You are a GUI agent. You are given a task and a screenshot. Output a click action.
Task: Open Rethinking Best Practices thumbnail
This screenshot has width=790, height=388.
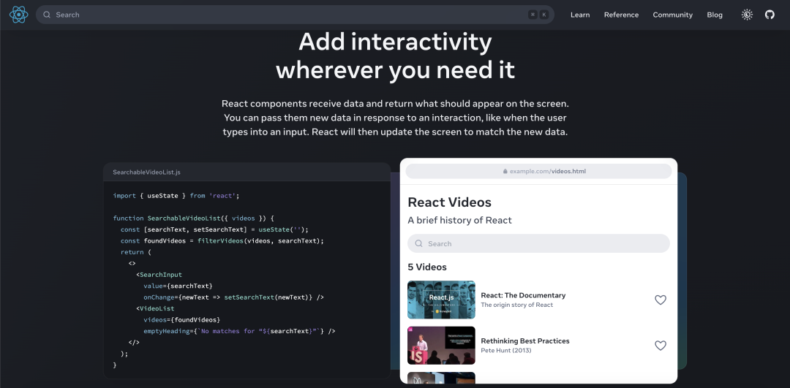[x=441, y=345]
